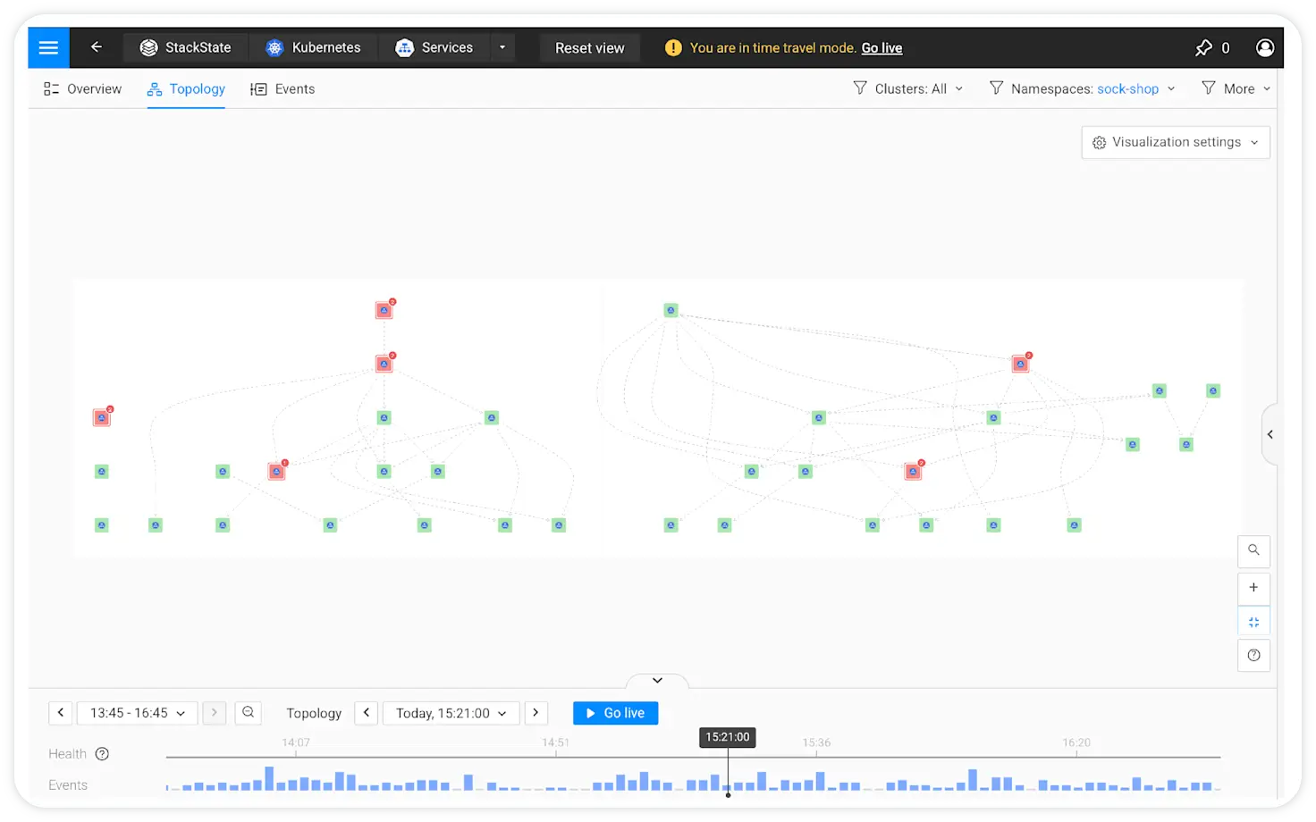Open the Namespaces sock-shop filter dropdown
The image size is (1316, 822).
click(x=1082, y=88)
